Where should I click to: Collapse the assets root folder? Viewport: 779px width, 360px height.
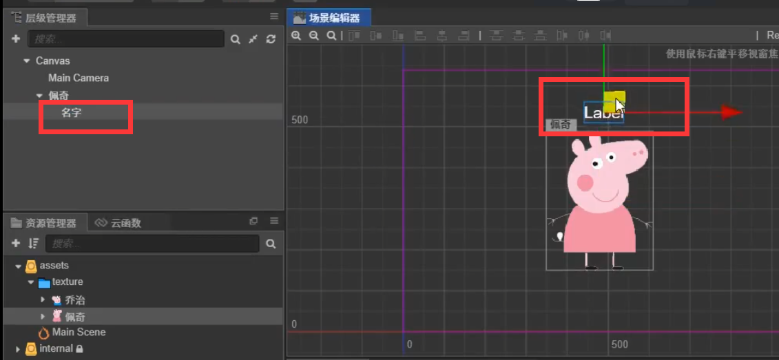point(19,266)
